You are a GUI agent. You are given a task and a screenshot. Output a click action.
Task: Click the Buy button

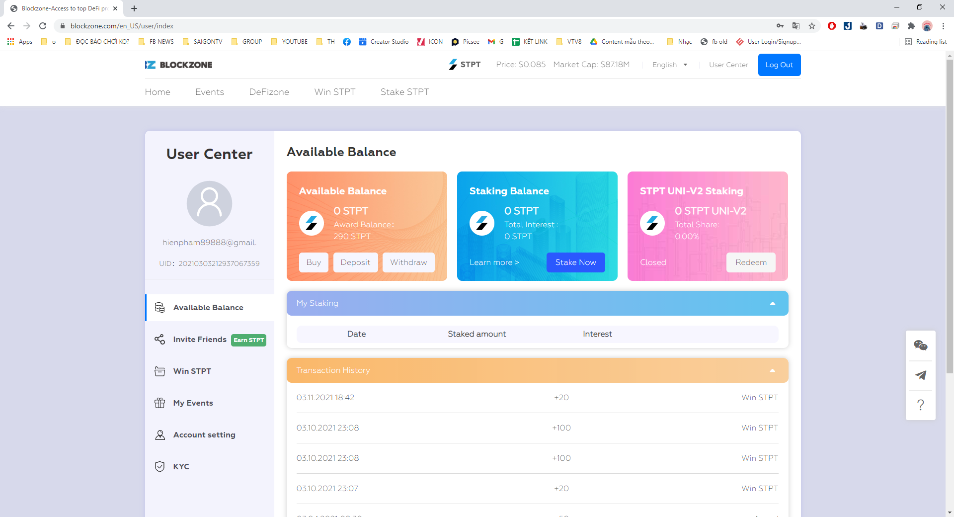click(x=314, y=262)
